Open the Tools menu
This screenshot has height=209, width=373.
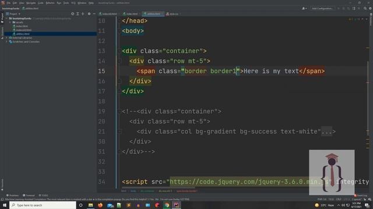click(x=66, y=3)
